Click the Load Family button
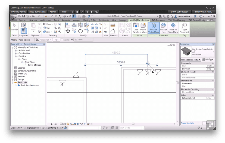The width and height of the screenshot is (225, 143). tap(136, 28)
